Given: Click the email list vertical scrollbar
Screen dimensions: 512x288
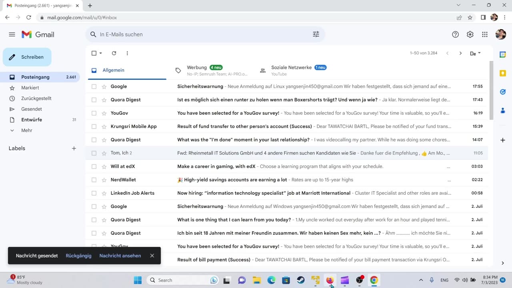Looking at the screenshot, I should click(492, 90).
